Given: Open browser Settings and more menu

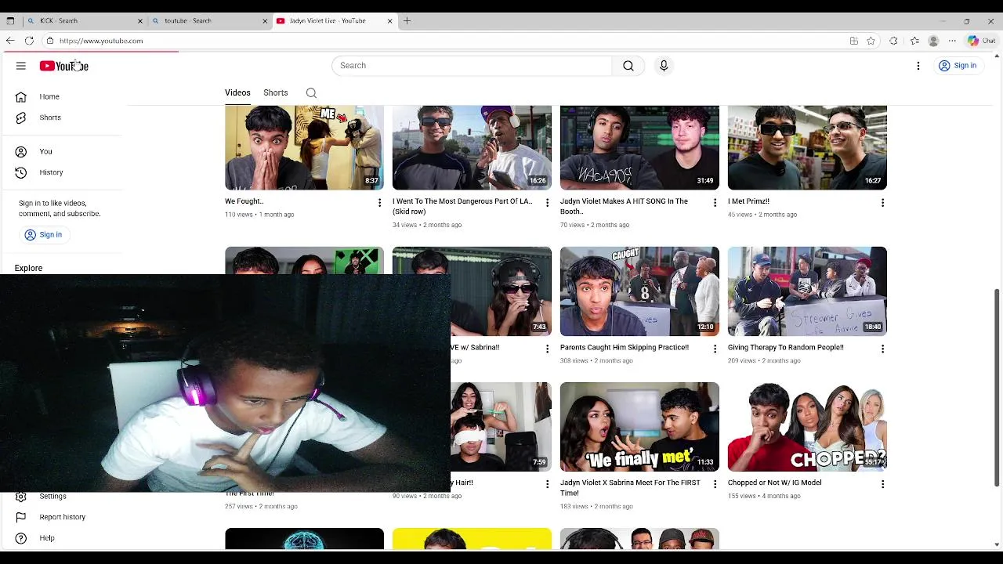Looking at the screenshot, I should [x=952, y=41].
